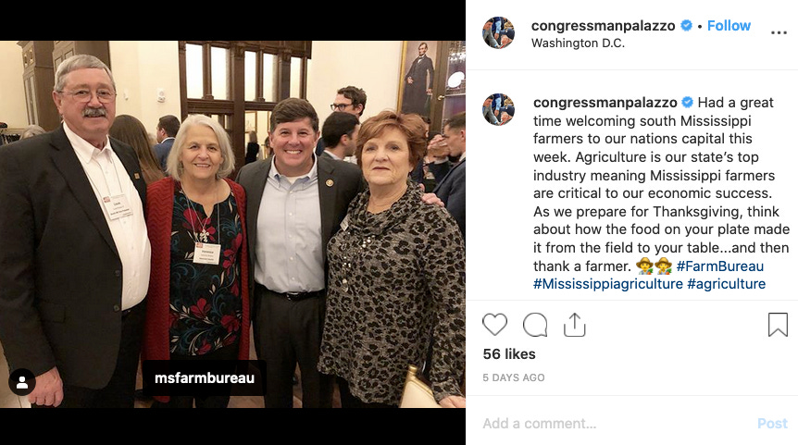Open comments with the speech bubble icon
This screenshot has height=445, width=798.
pyautogui.click(x=535, y=325)
